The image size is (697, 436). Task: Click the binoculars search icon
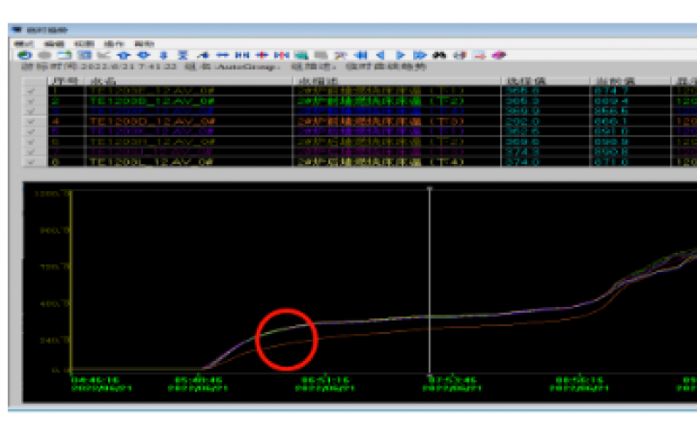click(441, 55)
